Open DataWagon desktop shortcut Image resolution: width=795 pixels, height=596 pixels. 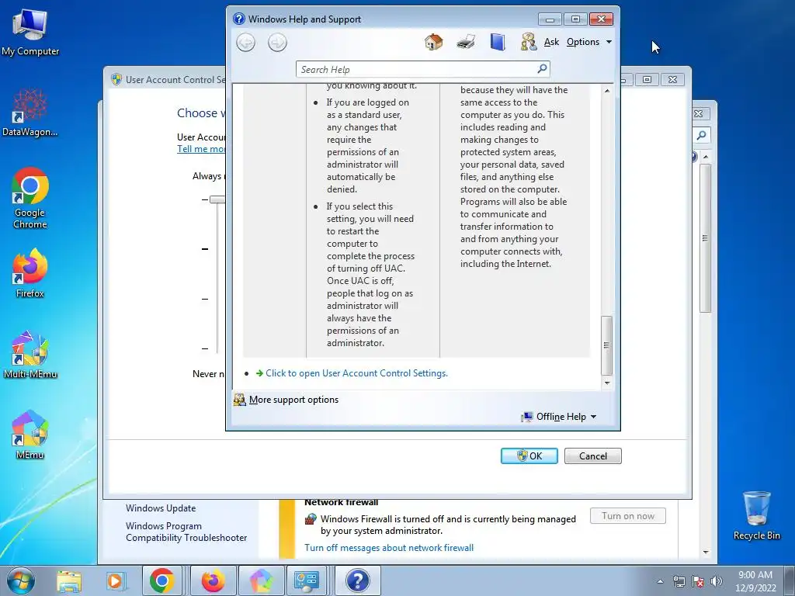point(30,113)
